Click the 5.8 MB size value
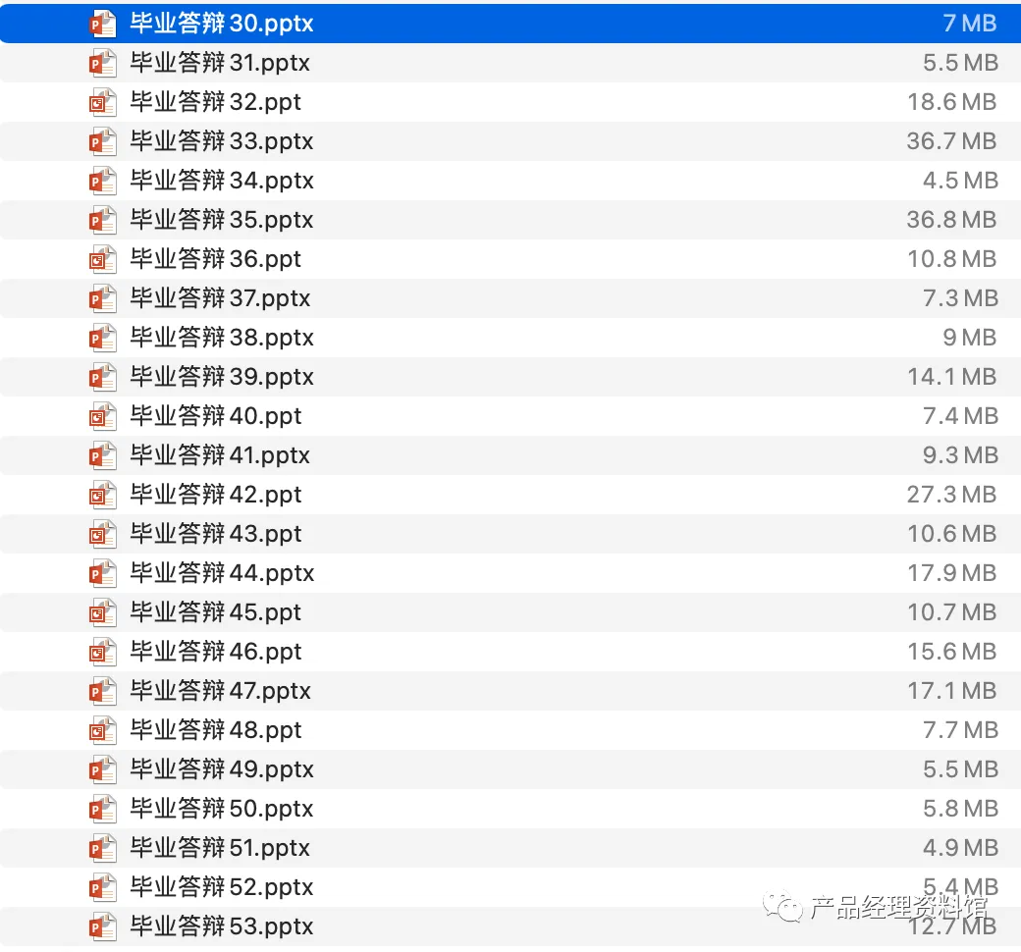The height and width of the screenshot is (952, 1021). (960, 808)
